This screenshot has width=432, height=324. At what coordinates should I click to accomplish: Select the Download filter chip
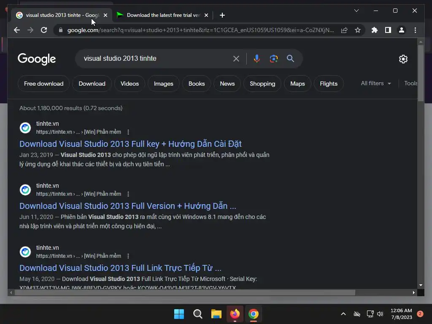coord(92,84)
